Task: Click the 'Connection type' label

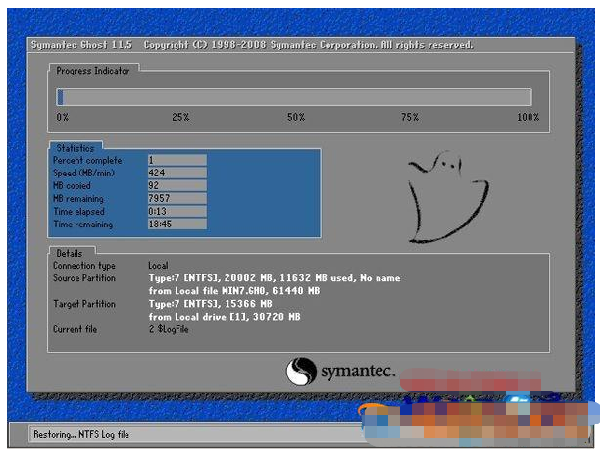Action: coord(84,266)
